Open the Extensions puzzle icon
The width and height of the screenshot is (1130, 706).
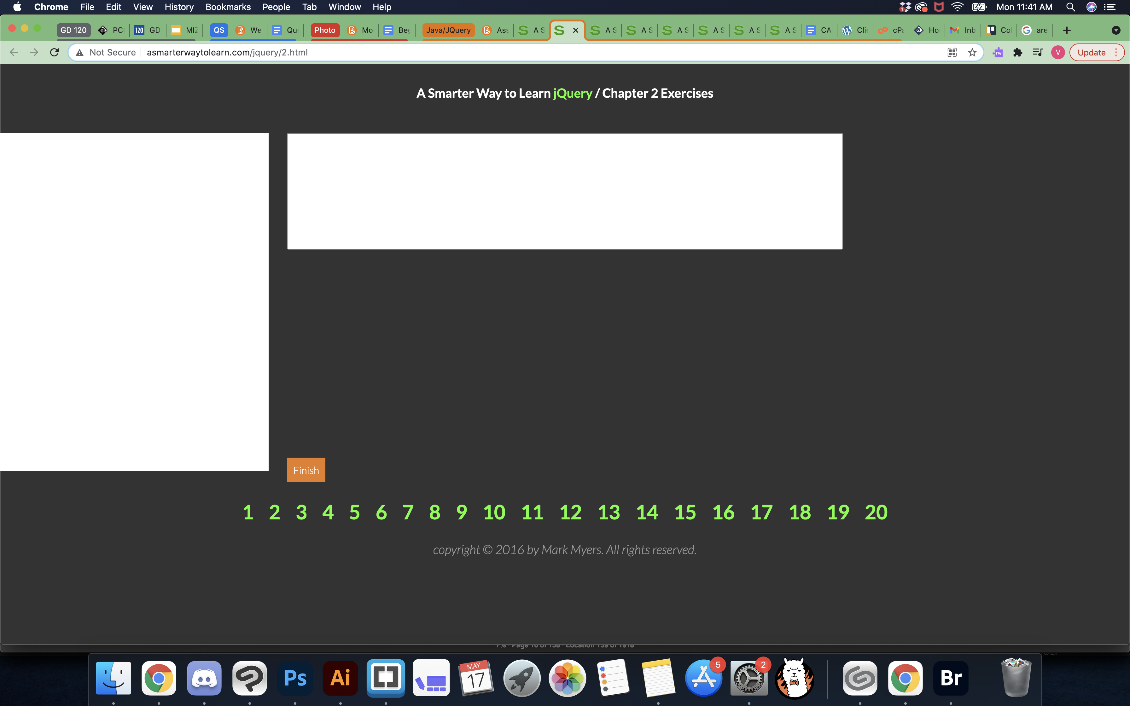1017,52
